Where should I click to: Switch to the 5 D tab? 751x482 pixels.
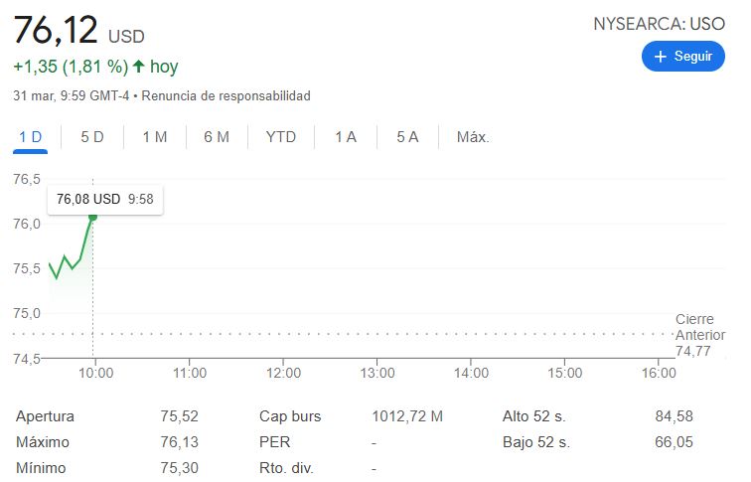pos(92,137)
